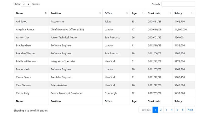Click the Brielle Williamson salary cell $372,000
The height and width of the screenshot is (117, 209).
pyautogui.click(x=184, y=61)
